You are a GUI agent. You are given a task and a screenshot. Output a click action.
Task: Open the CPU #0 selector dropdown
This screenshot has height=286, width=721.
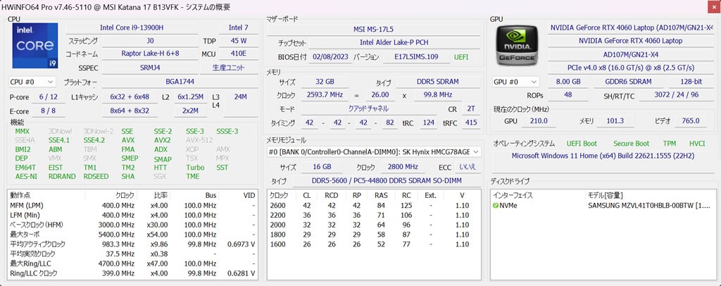[31, 82]
